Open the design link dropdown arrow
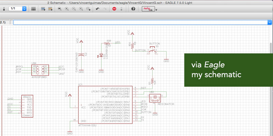 [x=156, y=10]
